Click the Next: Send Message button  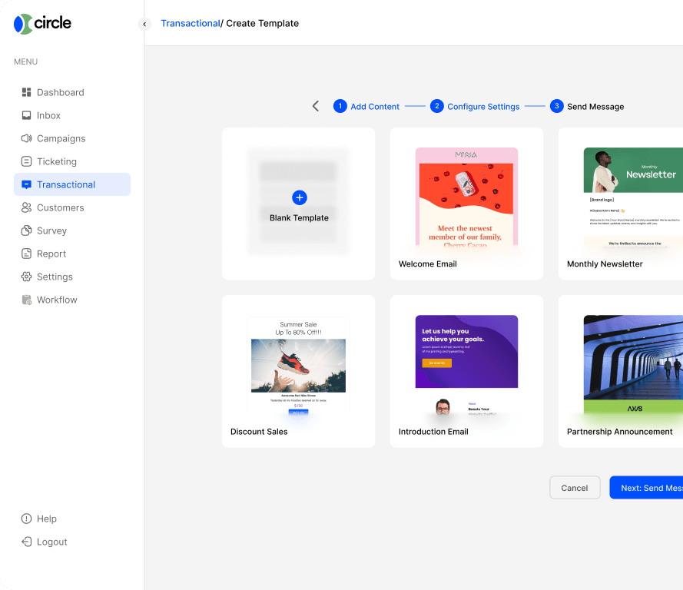pyautogui.click(x=646, y=488)
